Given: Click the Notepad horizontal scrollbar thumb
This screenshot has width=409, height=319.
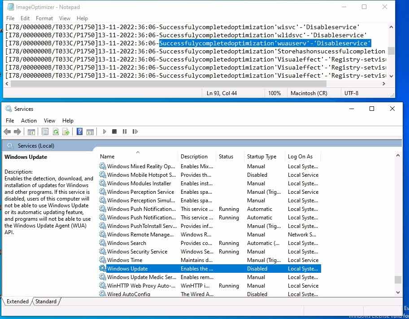Looking at the screenshot, I should tap(169, 83).
